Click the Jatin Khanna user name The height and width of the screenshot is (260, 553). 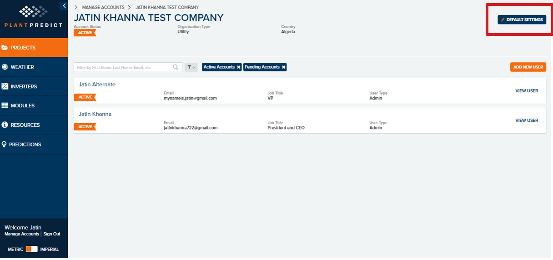click(95, 114)
